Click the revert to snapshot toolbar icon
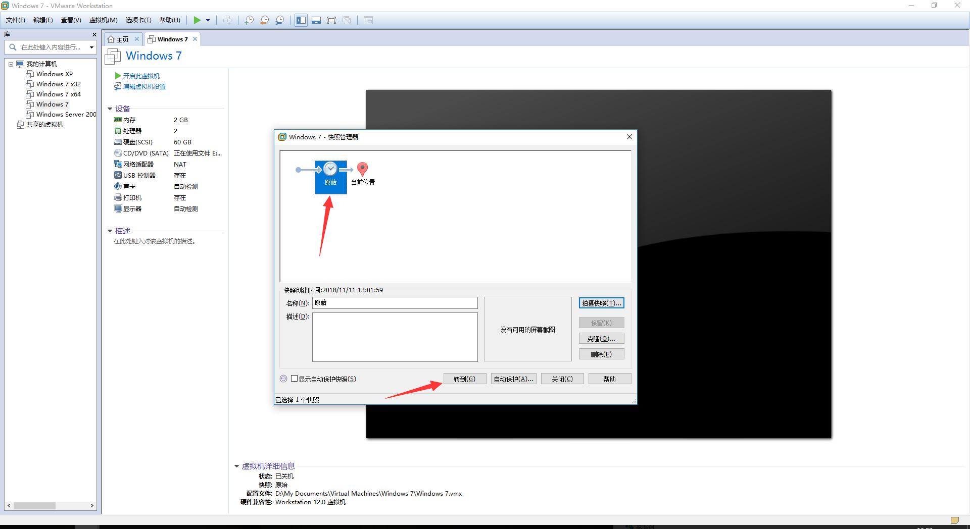Viewport: 970px width, 529px height. point(264,20)
